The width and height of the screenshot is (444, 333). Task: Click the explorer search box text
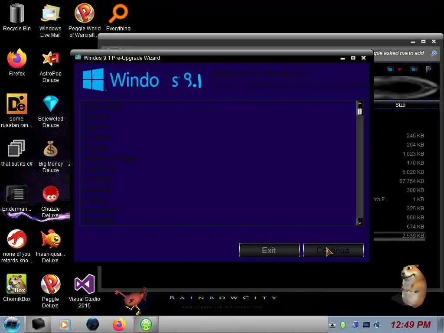point(399,53)
